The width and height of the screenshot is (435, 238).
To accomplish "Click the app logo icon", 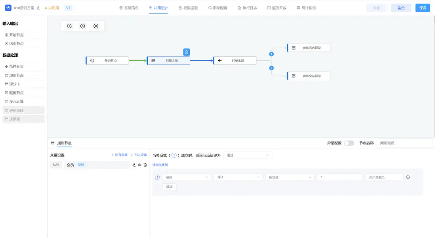I will (8, 8).
